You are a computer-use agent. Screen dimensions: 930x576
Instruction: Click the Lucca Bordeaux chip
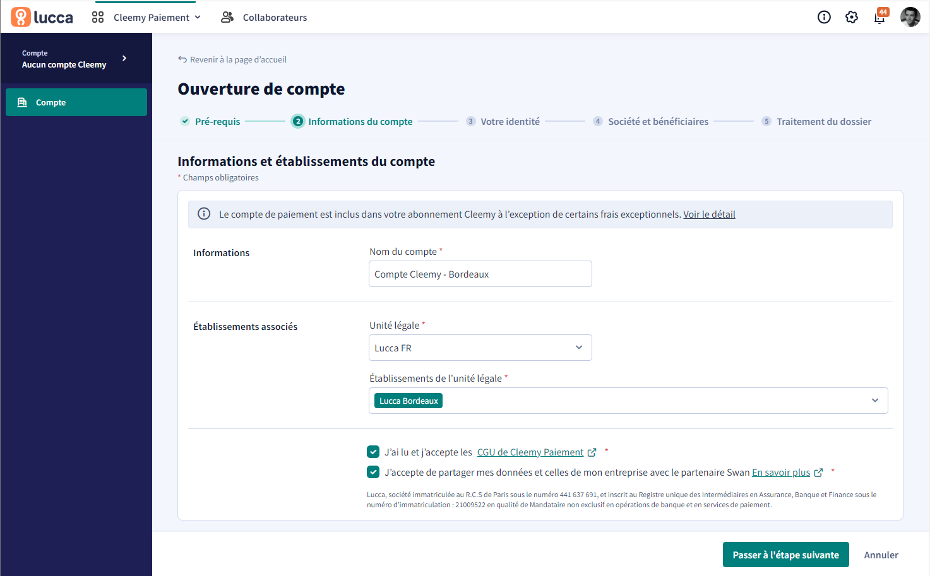[408, 401]
